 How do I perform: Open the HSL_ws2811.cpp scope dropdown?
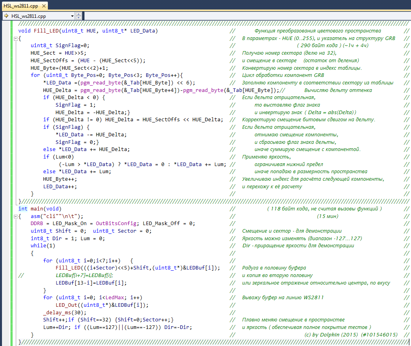pos(72,16)
